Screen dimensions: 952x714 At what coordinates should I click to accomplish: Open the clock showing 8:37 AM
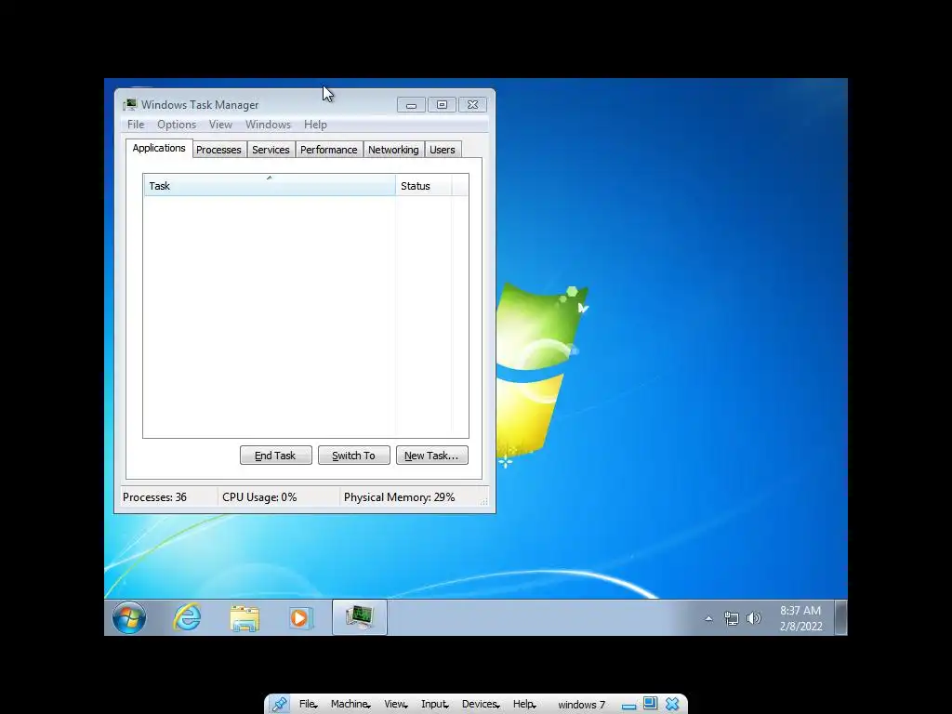(800, 618)
